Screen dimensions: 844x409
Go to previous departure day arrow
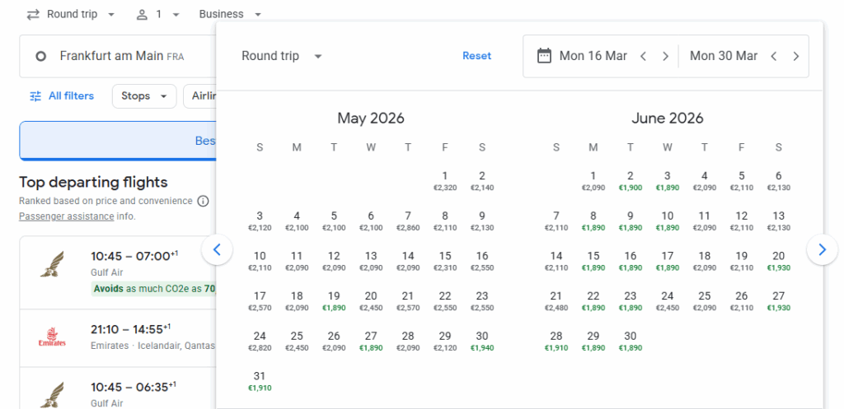click(x=643, y=57)
